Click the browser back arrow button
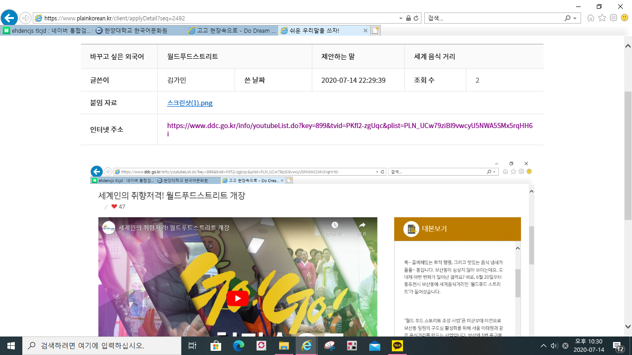632x355 pixels. coord(9,18)
